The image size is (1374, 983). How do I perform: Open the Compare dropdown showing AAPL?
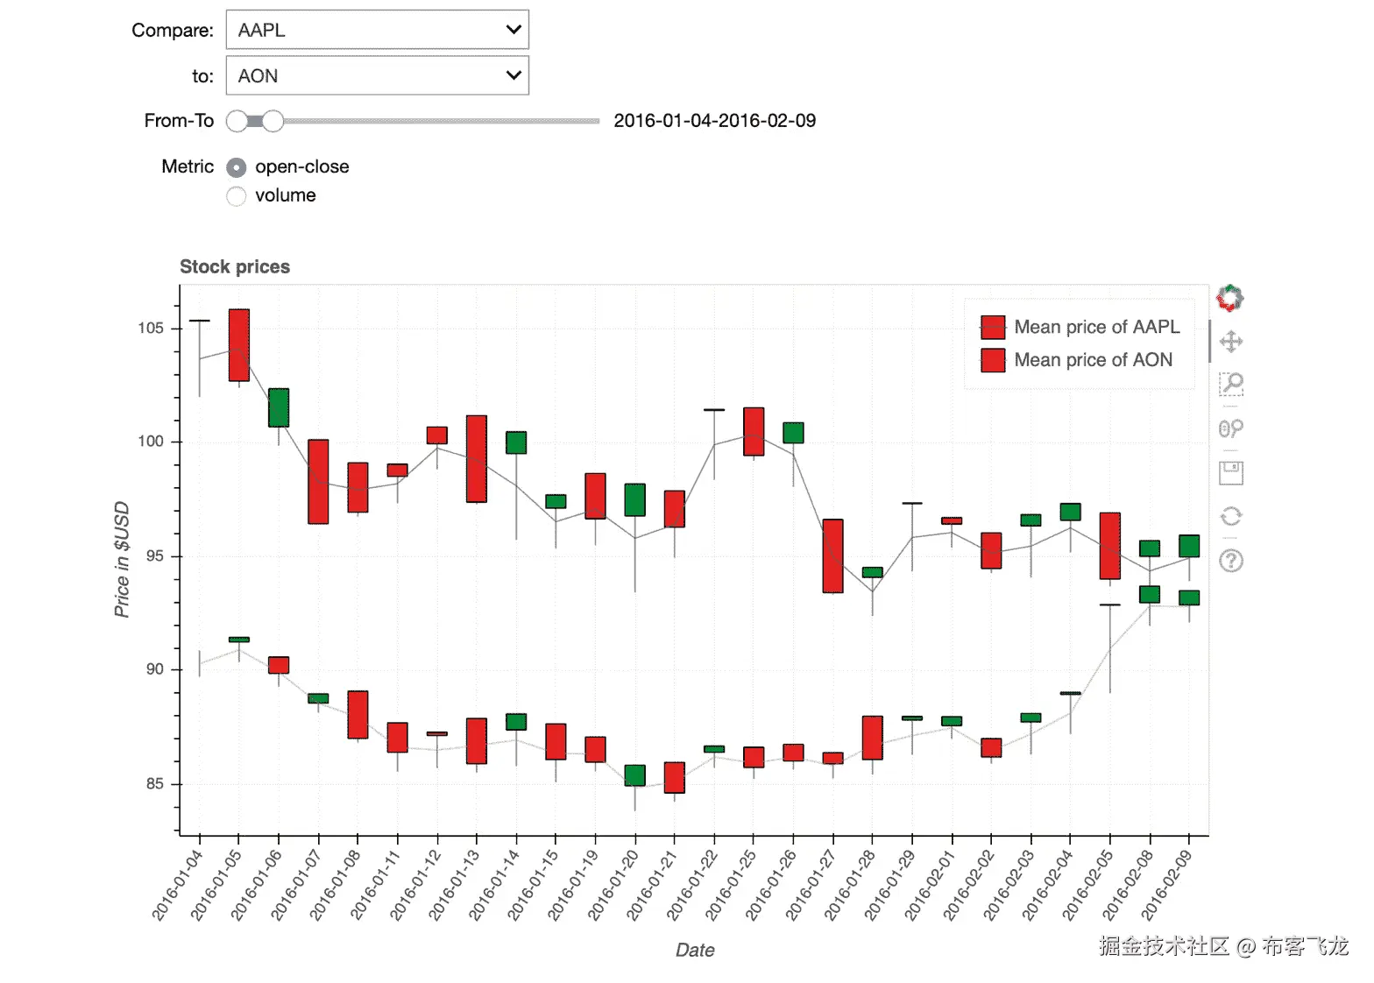coord(377,29)
